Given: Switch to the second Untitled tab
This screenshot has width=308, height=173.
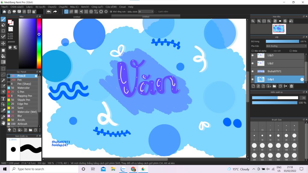Looking at the screenshot, I should click(x=146, y=17).
